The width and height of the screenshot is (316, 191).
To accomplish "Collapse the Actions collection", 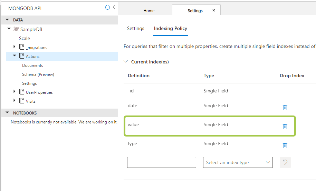I will click(15, 56).
